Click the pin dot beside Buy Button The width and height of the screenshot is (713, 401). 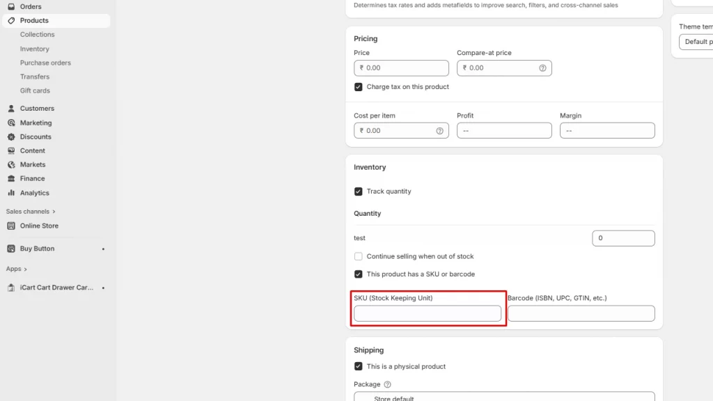pyautogui.click(x=103, y=249)
